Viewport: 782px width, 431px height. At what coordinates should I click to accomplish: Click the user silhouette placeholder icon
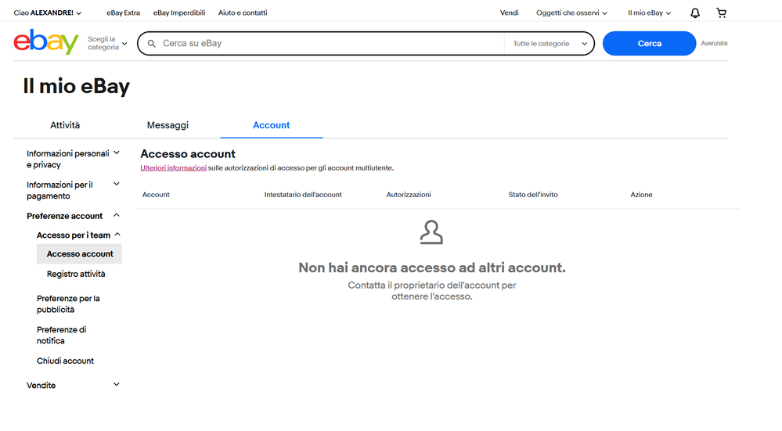(431, 232)
